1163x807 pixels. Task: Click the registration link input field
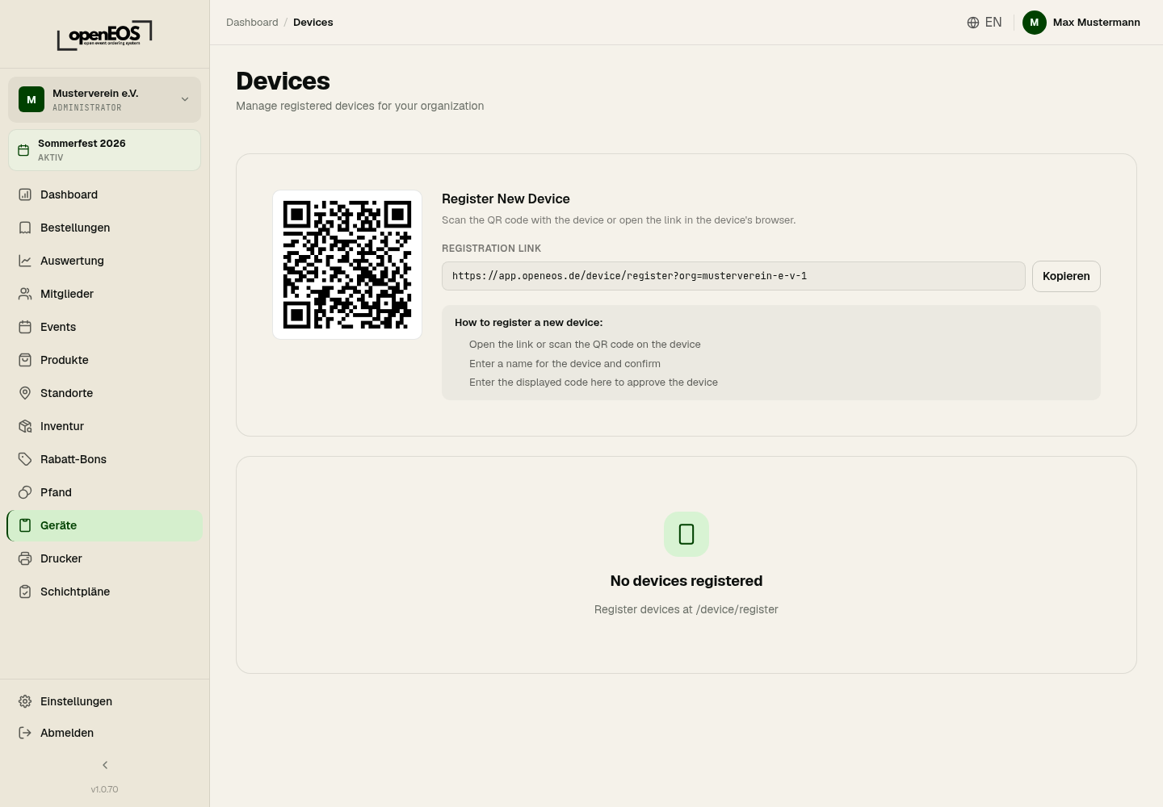[x=733, y=276]
